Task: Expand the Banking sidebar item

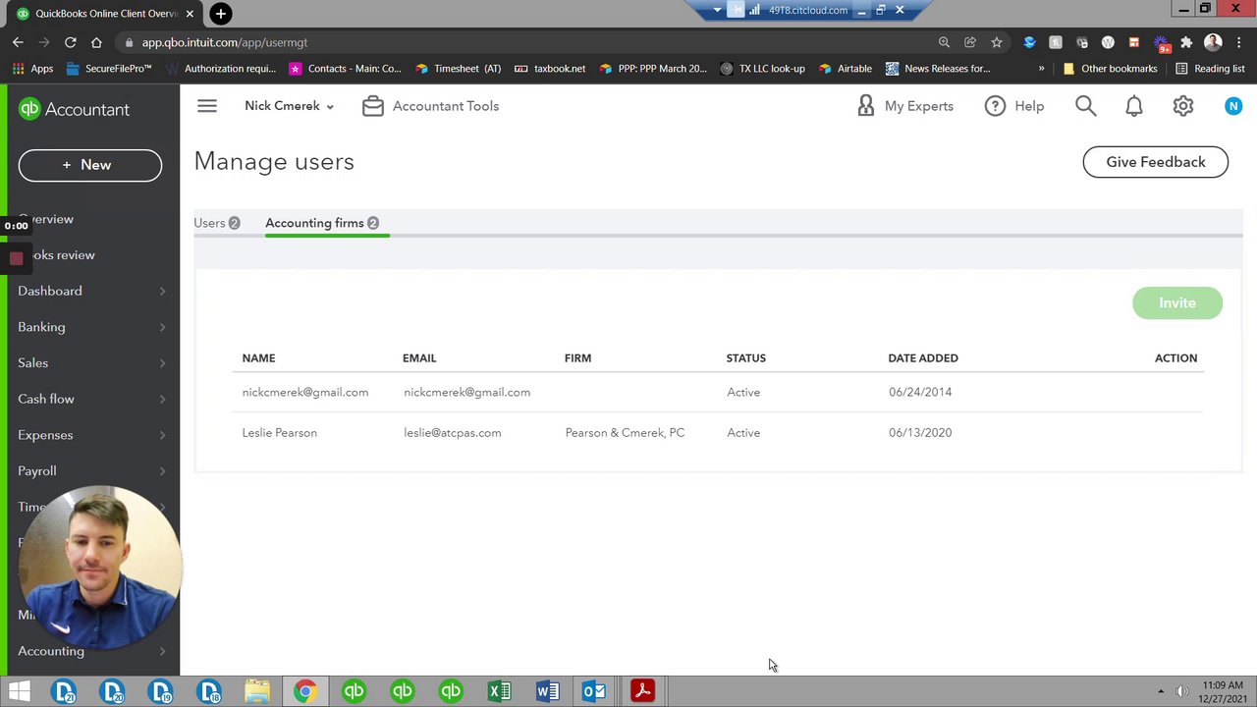Action: 90,327
